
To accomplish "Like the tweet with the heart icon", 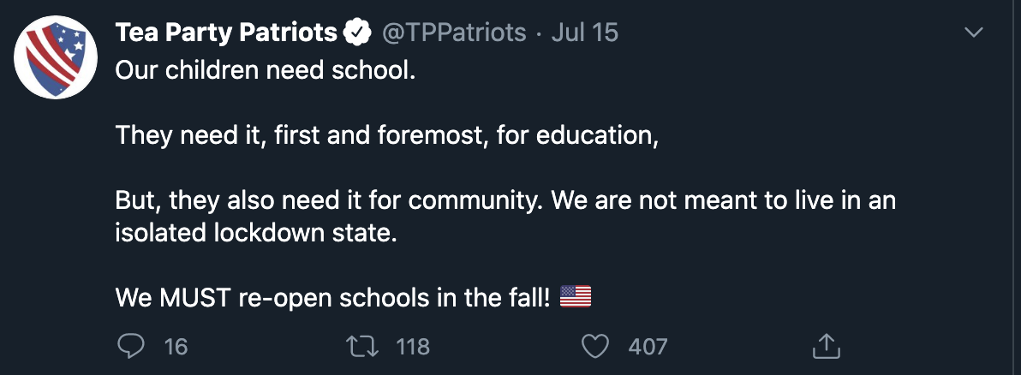I will pos(594,347).
